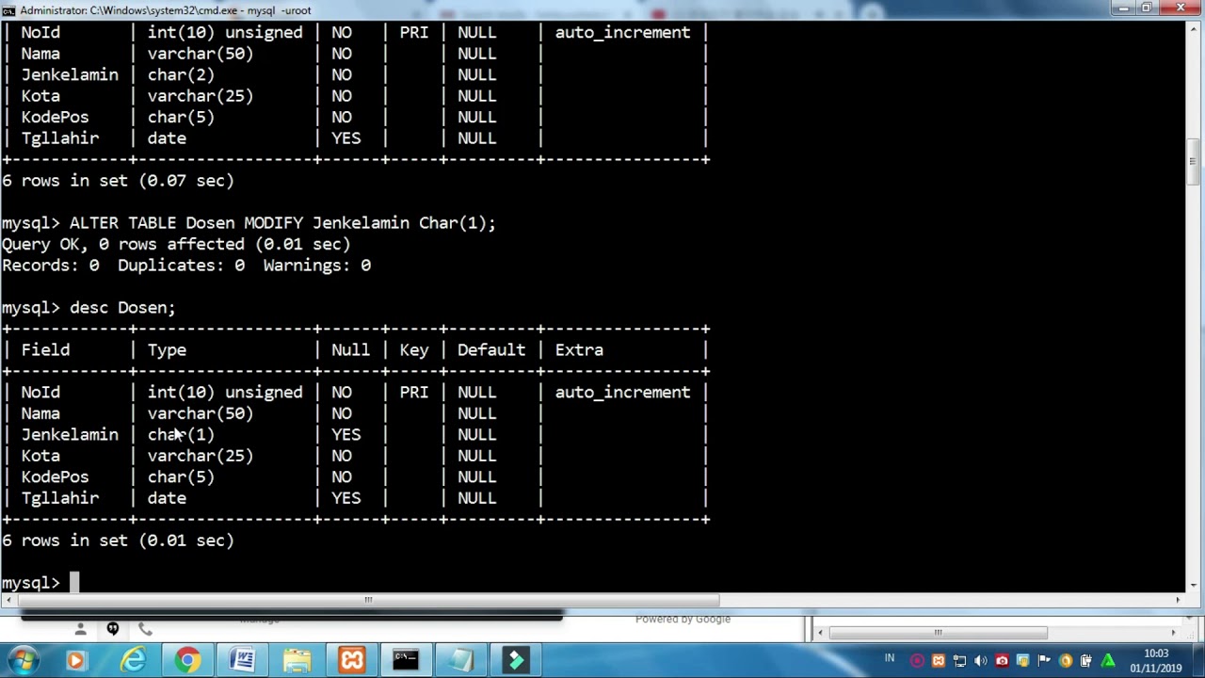This screenshot has width=1205, height=678.
Task: Click 'Field' header in the second table
Action: click(45, 350)
